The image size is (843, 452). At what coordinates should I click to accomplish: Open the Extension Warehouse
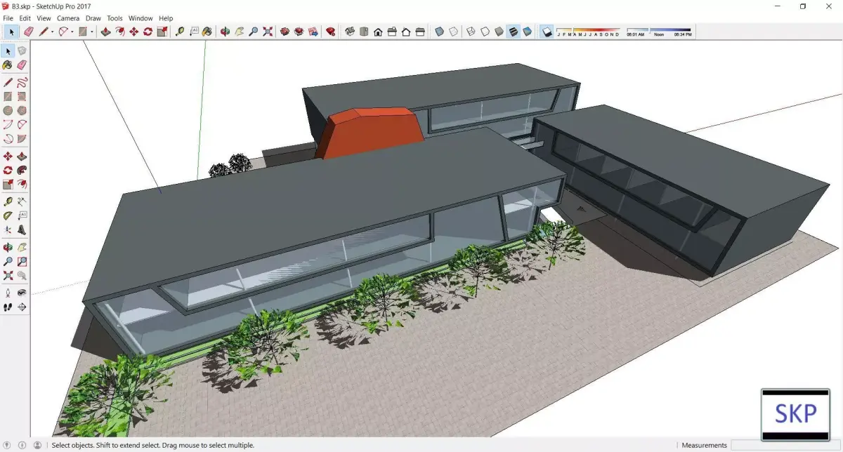[x=299, y=32]
